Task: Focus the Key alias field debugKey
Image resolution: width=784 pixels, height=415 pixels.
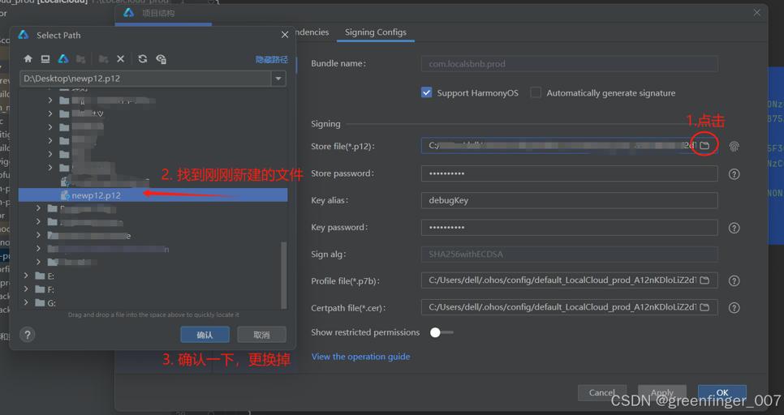Action: 570,200
